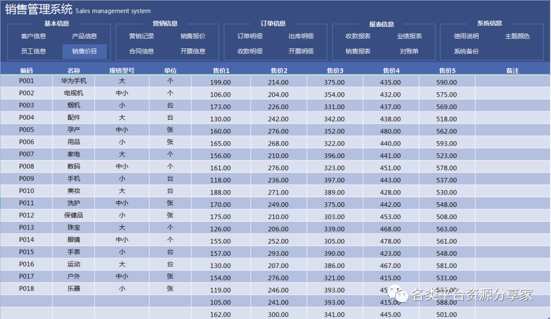
Task: Select the 乐器 name cell
Action: click(74, 288)
